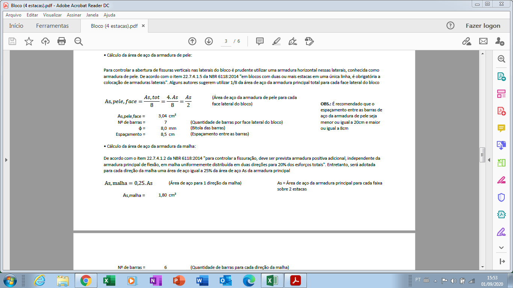Click the PT language indicator

418,280
